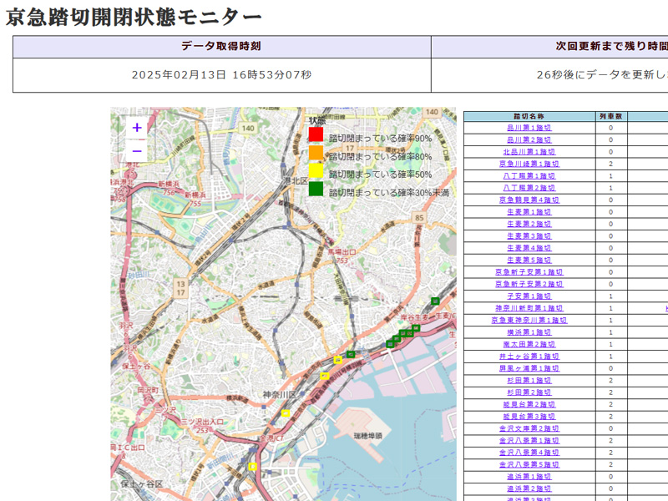Open the 八丁畷第2踏切 link

point(529,188)
